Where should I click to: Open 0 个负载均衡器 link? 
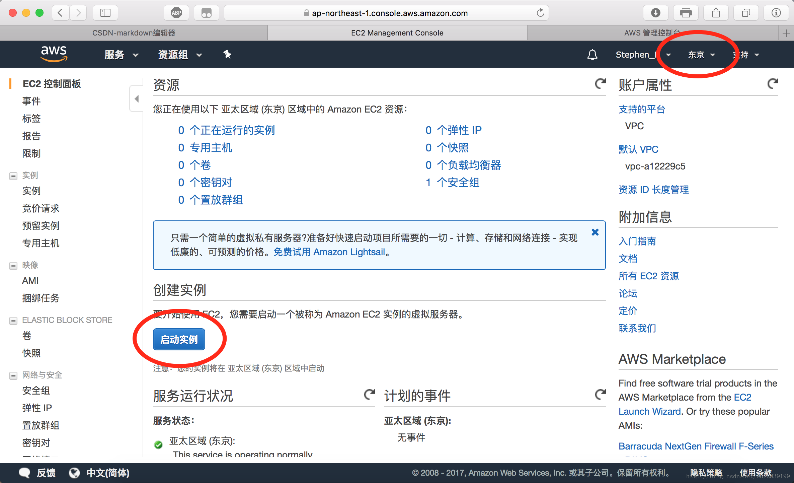coord(463,165)
